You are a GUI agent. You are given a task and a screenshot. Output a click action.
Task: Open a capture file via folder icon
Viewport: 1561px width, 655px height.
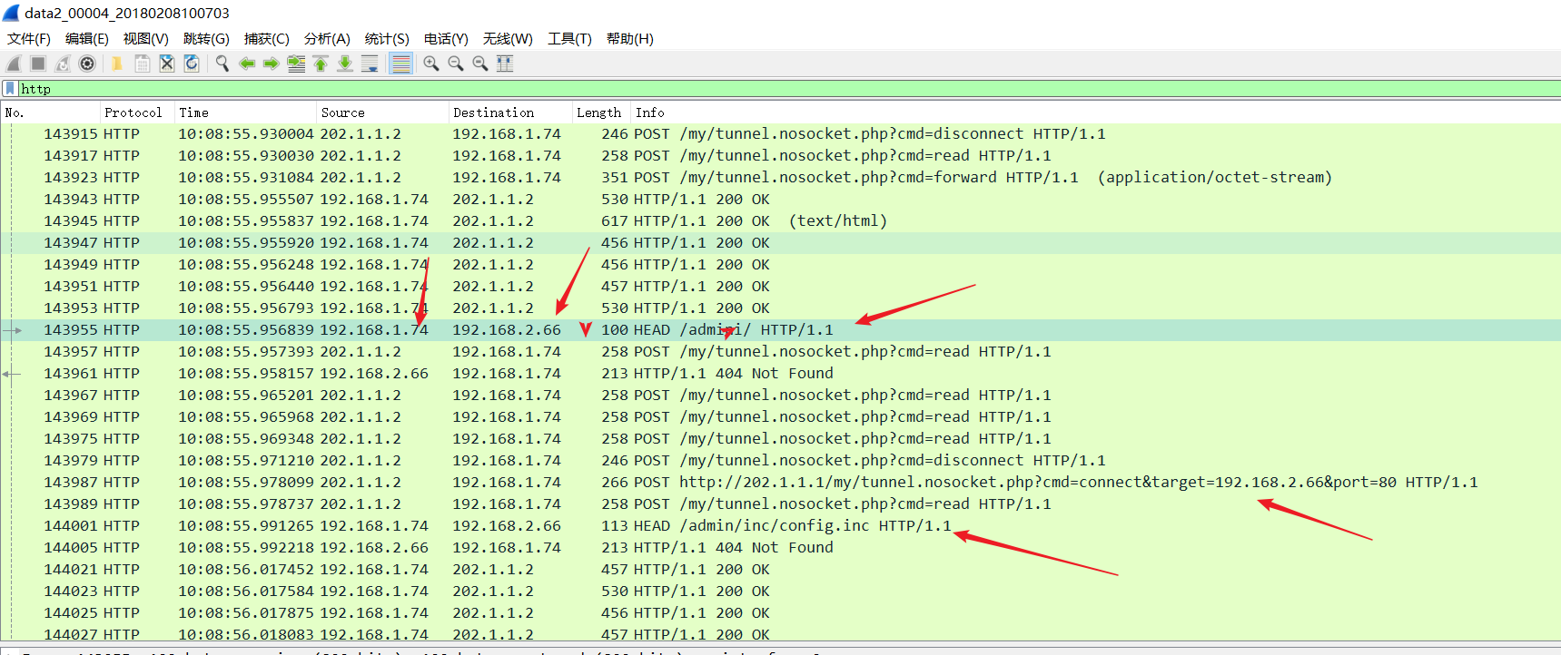click(117, 64)
